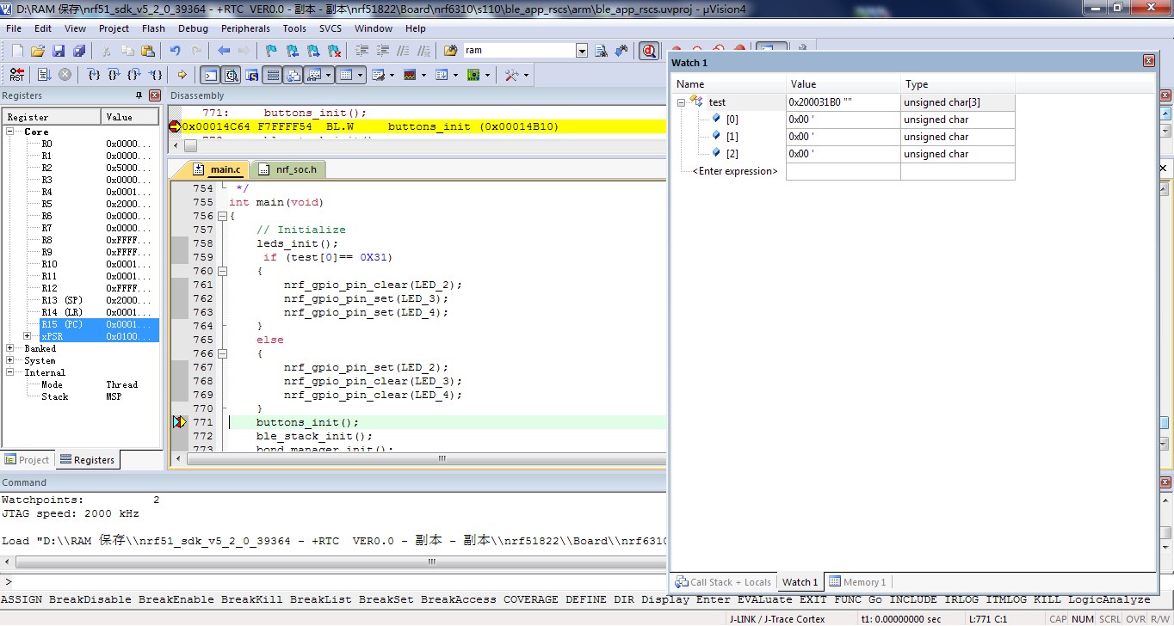Image resolution: width=1174 pixels, height=626 pixels.
Task: Open the Debug menu
Action: 193,28
